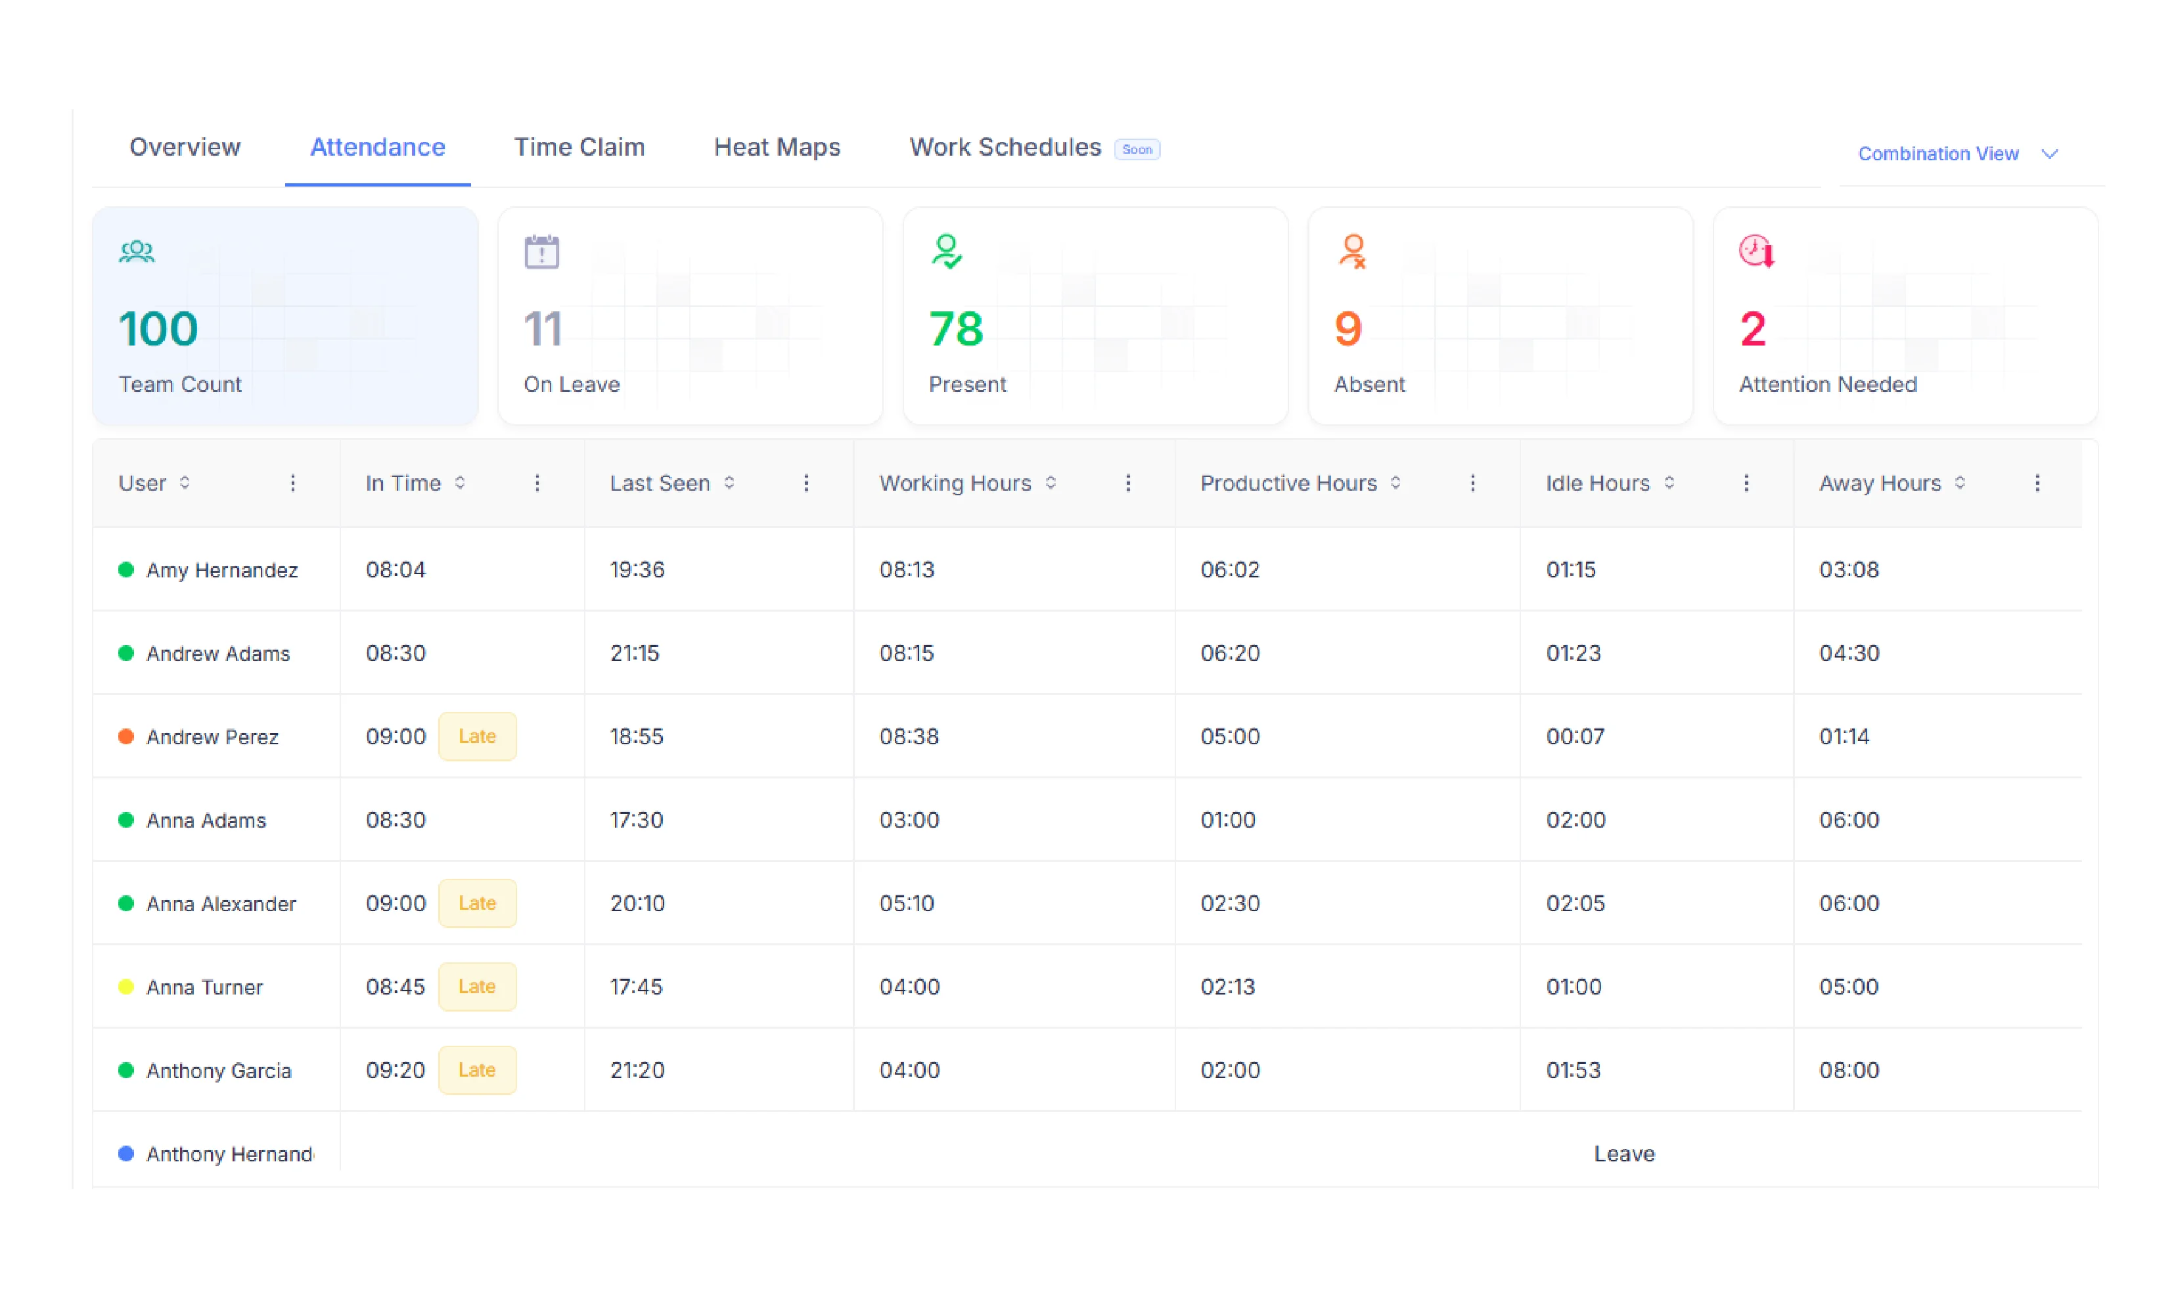
Task: Toggle sorting on the In Time column
Action: click(463, 483)
